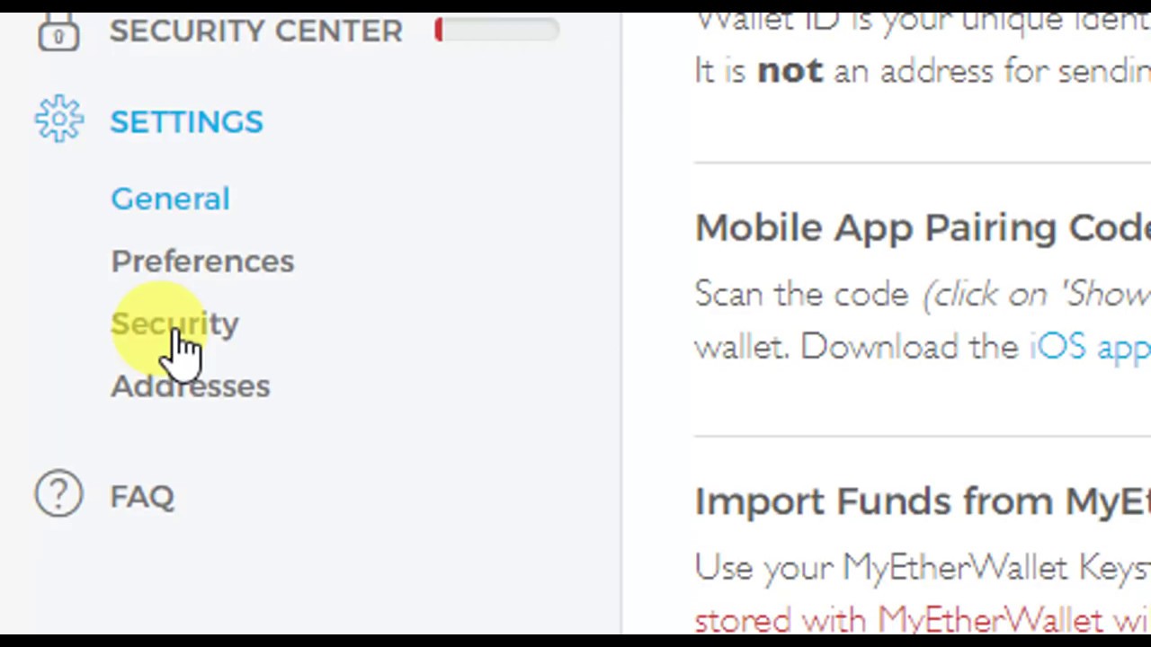This screenshot has height=647, width=1151.
Task: Click the FAQ question mark icon
Action: tap(58, 494)
